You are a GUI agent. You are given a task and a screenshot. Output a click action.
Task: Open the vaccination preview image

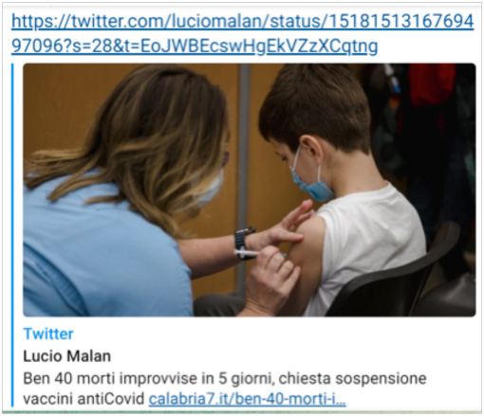[x=250, y=190]
